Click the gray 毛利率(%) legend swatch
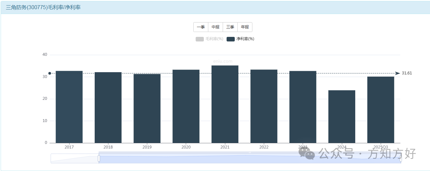 pyautogui.click(x=199, y=39)
